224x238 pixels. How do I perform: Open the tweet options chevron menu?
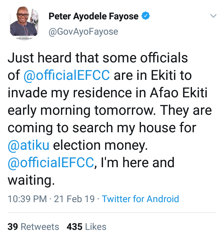tap(213, 16)
